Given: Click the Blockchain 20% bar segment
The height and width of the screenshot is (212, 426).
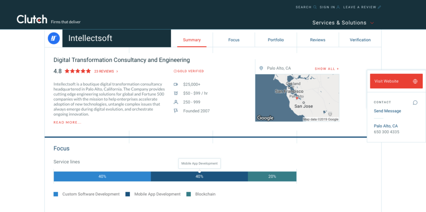Looking at the screenshot, I should coord(272,176).
